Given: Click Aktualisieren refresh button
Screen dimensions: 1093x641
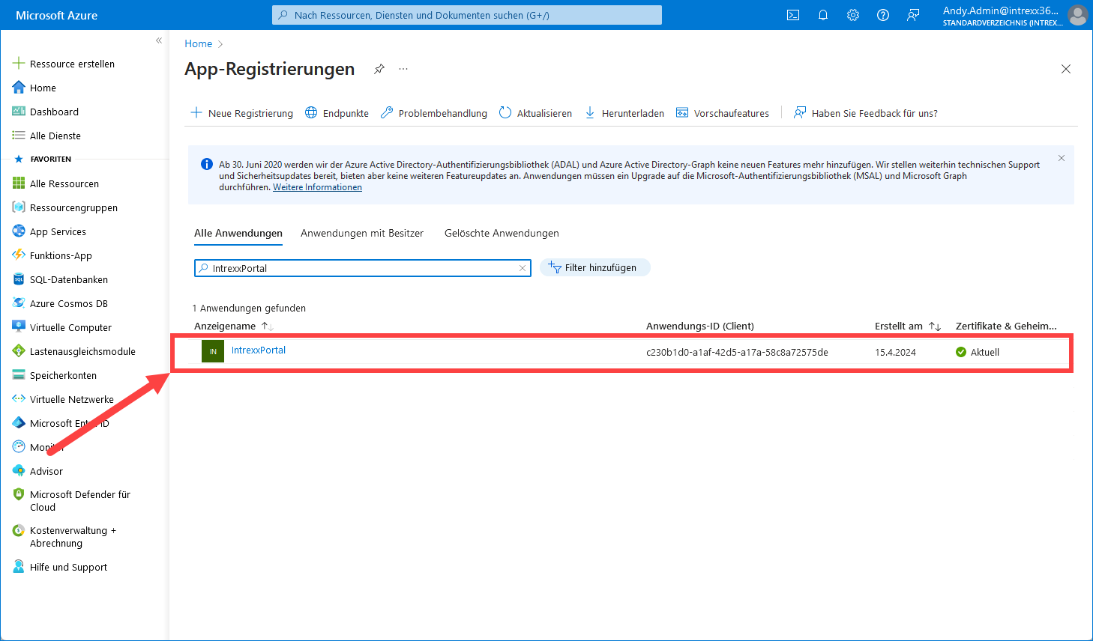Looking at the screenshot, I should tap(535, 113).
